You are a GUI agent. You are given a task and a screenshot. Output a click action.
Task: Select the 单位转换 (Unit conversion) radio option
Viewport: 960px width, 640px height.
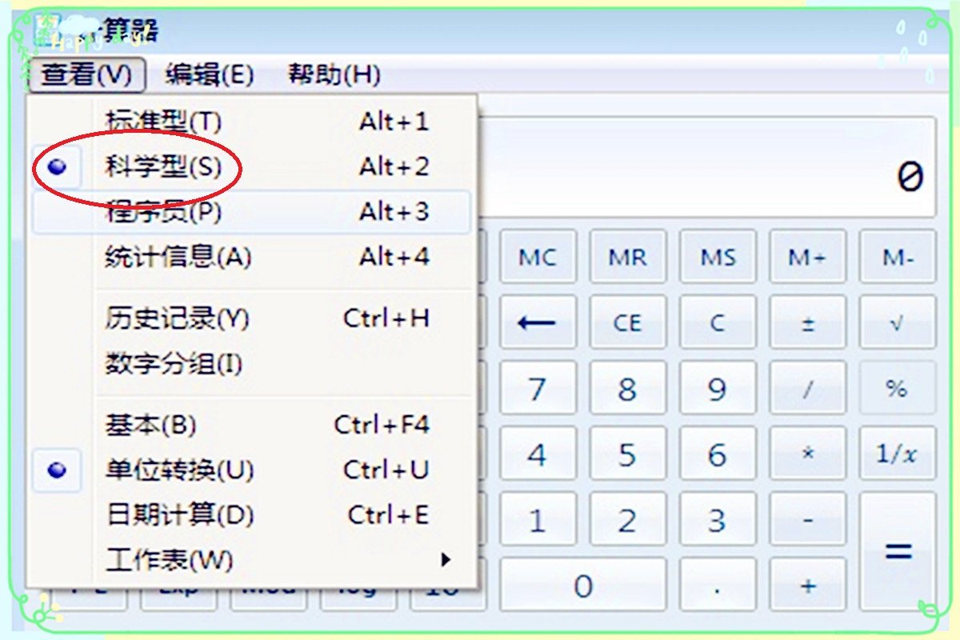pyautogui.click(x=178, y=471)
